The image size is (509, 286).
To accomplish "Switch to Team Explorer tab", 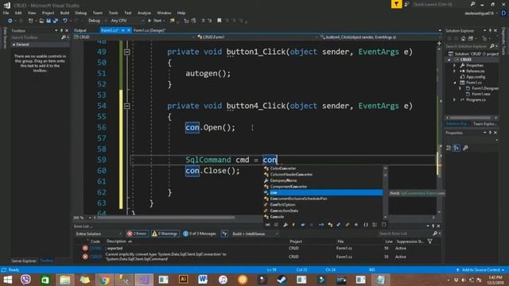I will click(484, 124).
